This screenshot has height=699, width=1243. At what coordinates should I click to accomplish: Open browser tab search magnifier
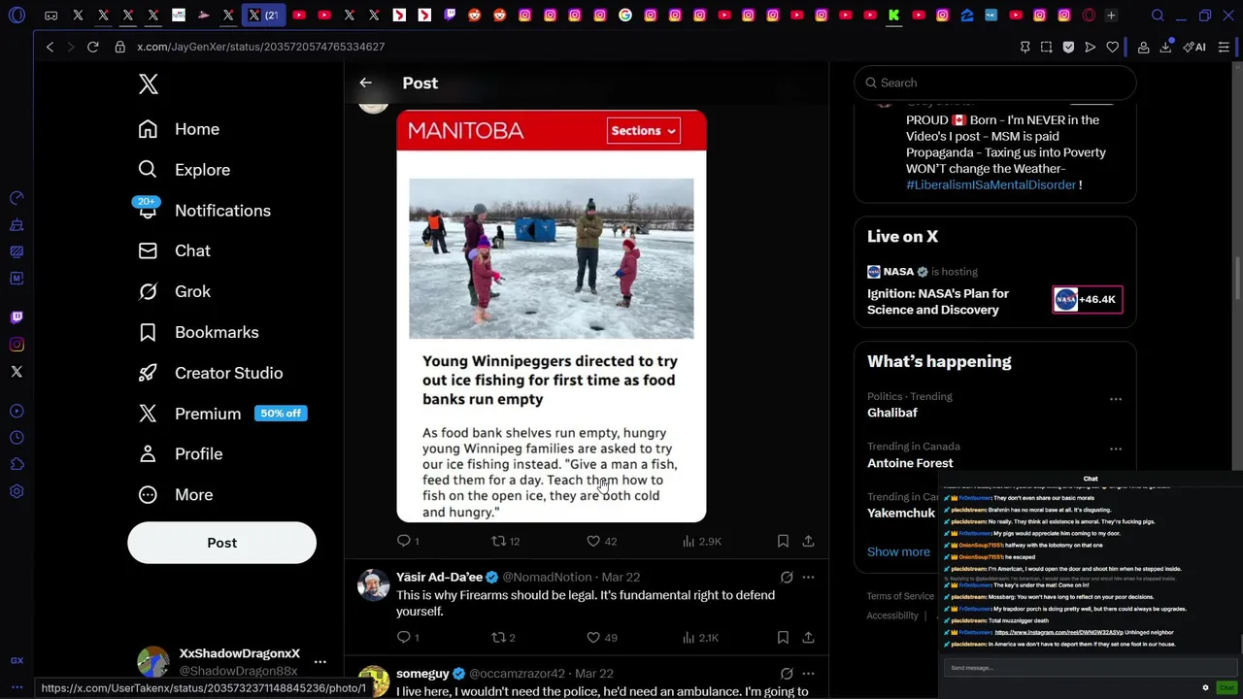click(x=1158, y=16)
